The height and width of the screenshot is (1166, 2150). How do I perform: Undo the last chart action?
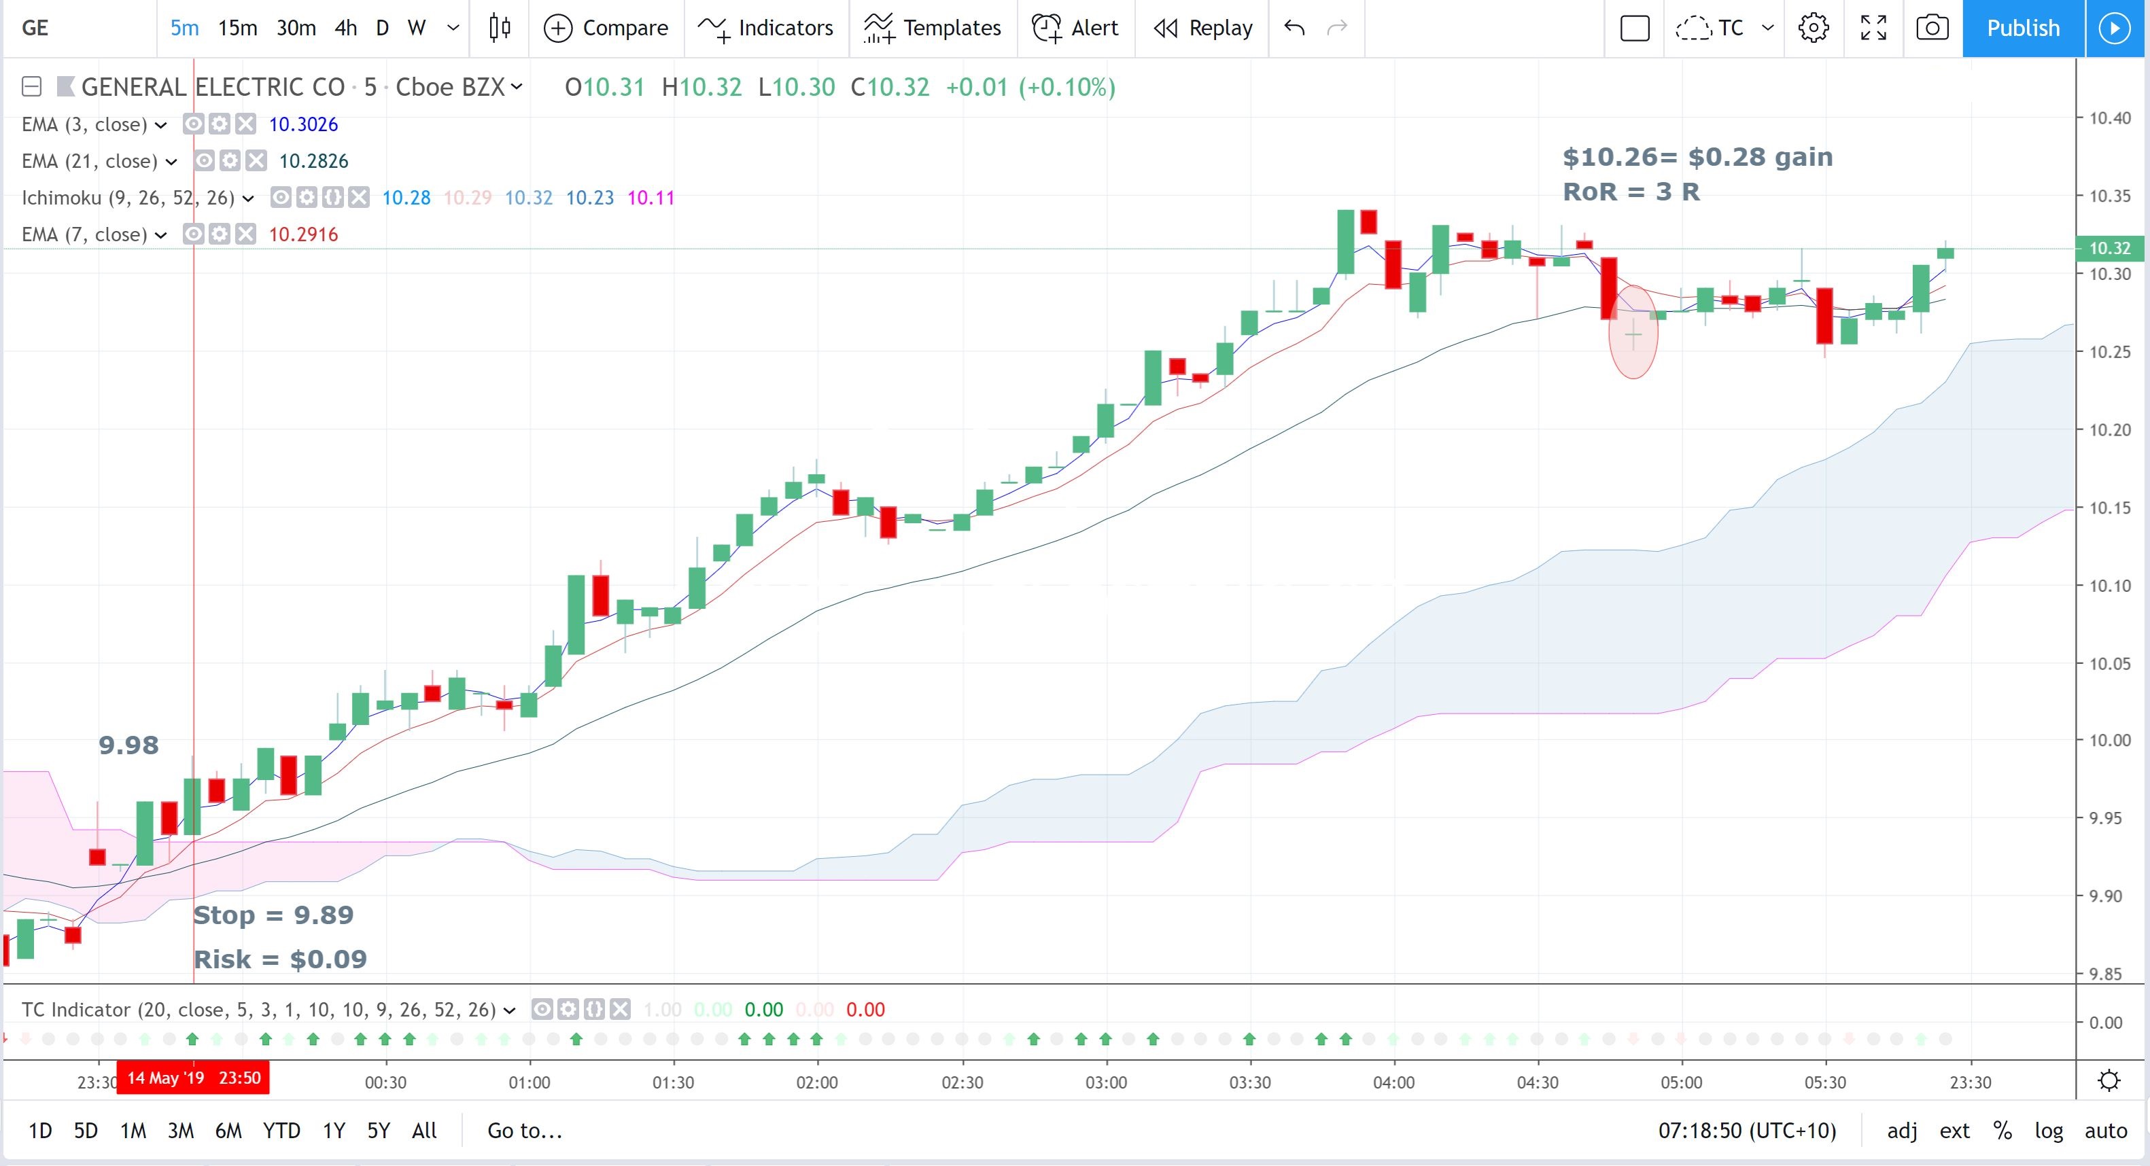[1294, 28]
